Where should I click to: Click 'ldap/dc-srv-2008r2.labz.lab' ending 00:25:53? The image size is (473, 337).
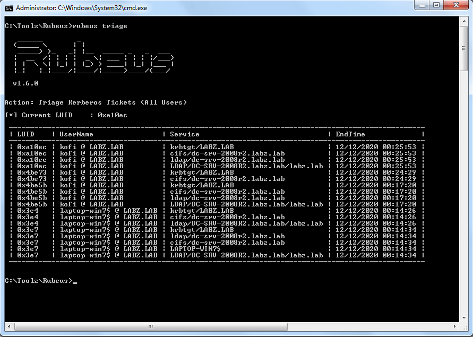tap(227, 160)
